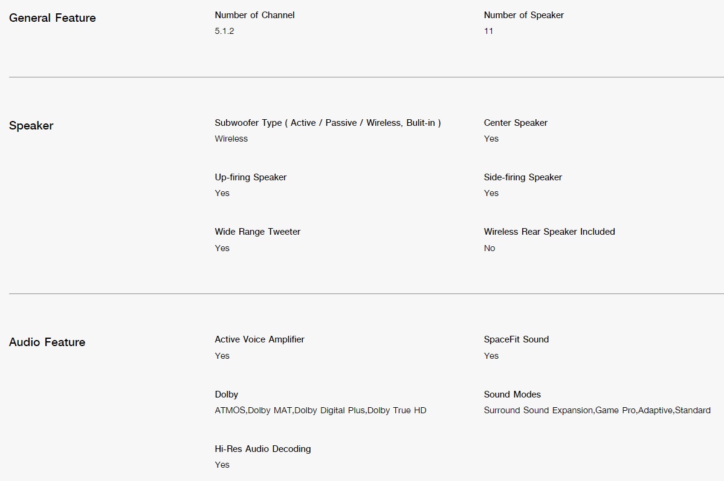The width and height of the screenshot is (724, 481).
Task: Click the Subwoofer Type label
Action: click(x=328, y=123)
